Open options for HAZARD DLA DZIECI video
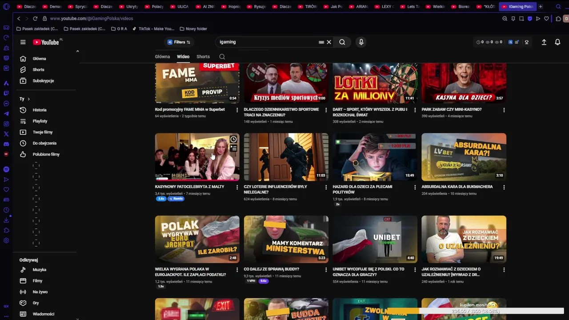Screen dimensions: 569x320 415,187
